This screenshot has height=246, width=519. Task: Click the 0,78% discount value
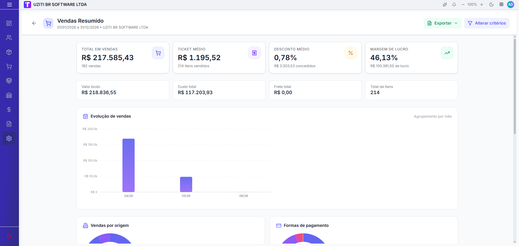click(285, 58)
